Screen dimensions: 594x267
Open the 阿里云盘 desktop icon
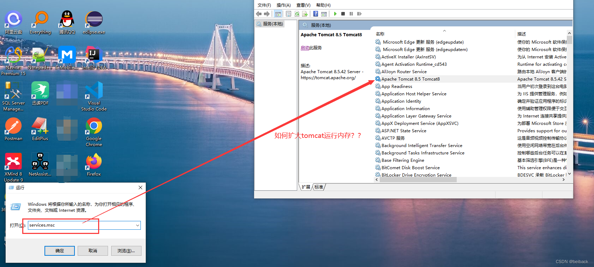point(13,22)
